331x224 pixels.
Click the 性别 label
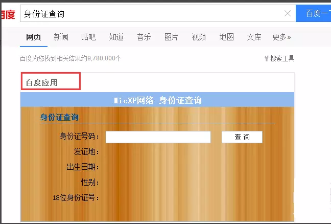[90, 182]
